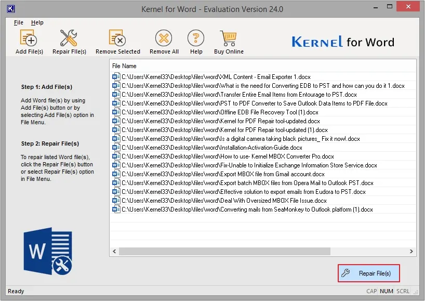The image size is (425, 301).
Task: Close the Kernel for Word window
Action: click(x=408, y=7)
